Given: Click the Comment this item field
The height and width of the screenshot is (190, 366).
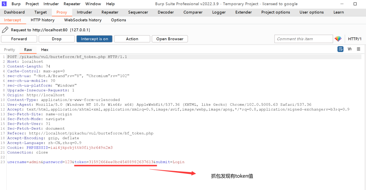Looking at the screenshot, I should tap(304, 39).
